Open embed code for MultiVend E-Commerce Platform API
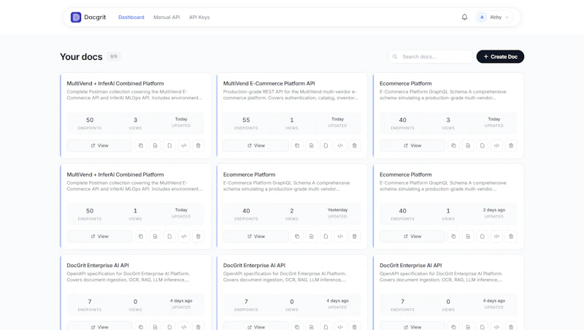Viewport: 584px width, 330px height. pos(340,145)
